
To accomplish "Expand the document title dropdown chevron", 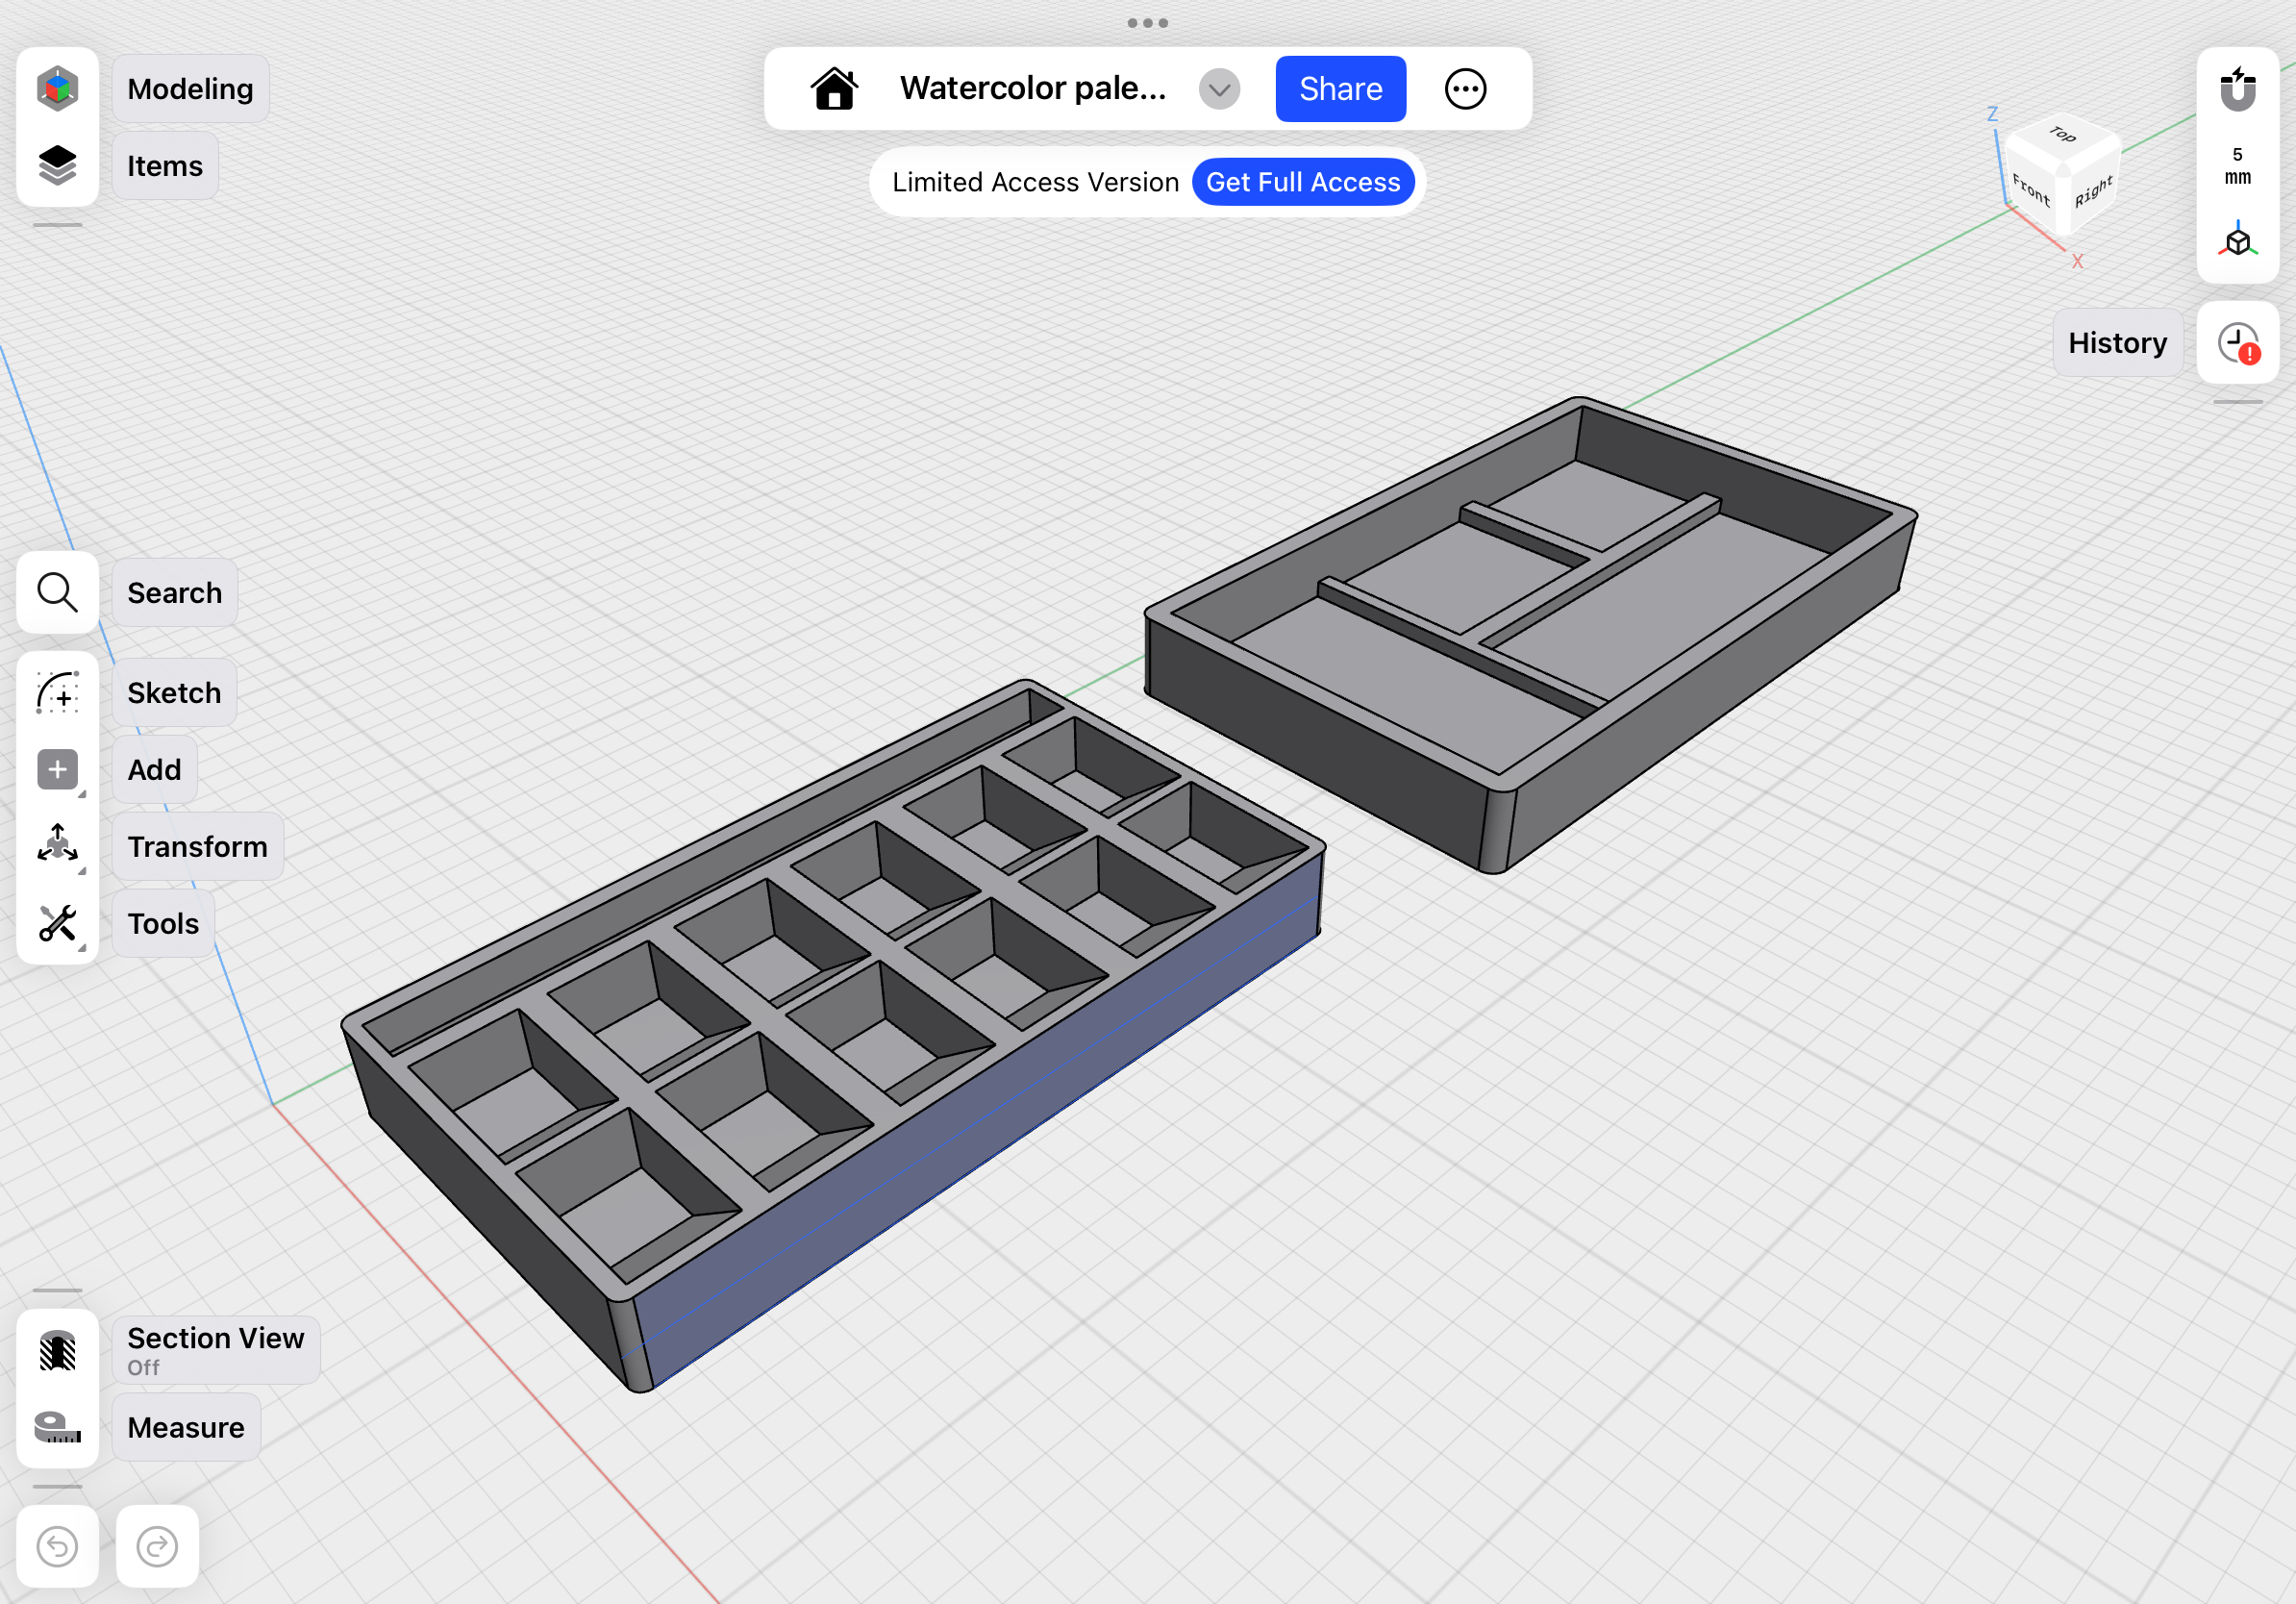I will 1219,89.
